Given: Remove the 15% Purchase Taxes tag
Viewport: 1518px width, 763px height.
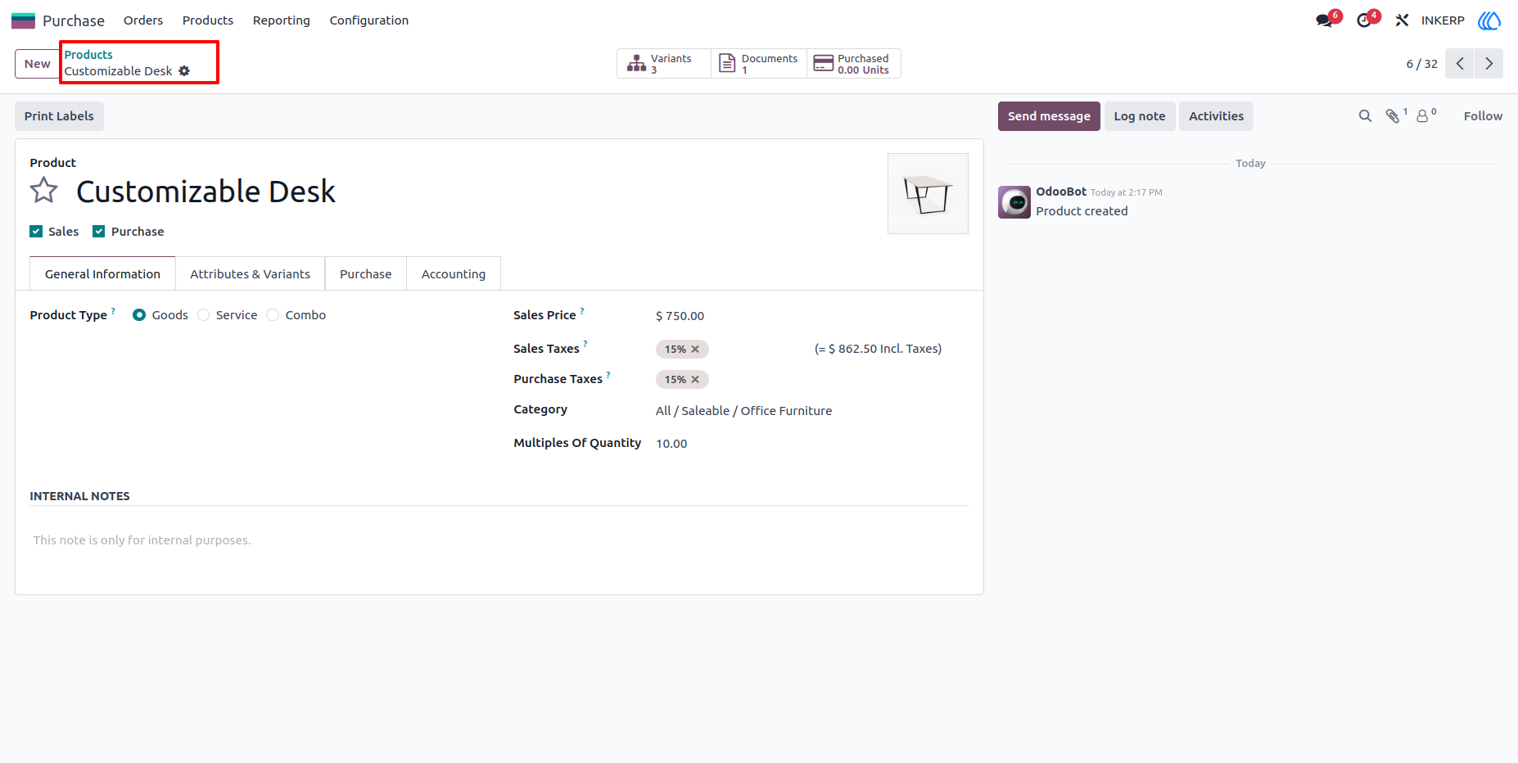Looking at the screenshot, I should coord(695,380).
